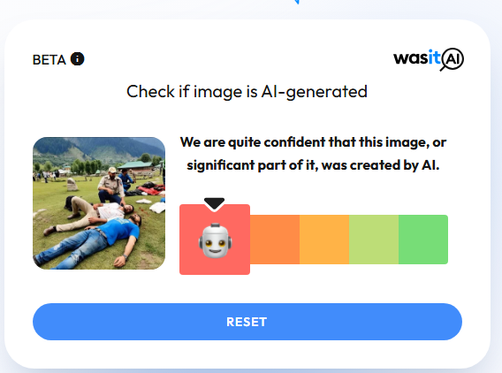Select the bright green scale segment
This screenshot has width=502, height=373.
(423, 240)
